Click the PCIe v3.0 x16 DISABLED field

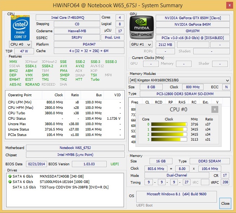point(193,38)
